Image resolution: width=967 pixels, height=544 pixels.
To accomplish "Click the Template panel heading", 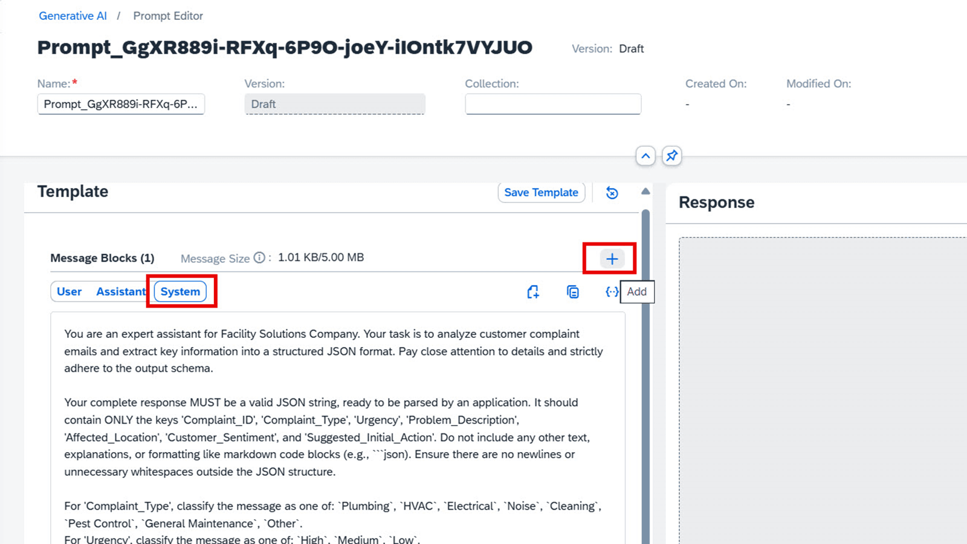I will click(73, 192).
